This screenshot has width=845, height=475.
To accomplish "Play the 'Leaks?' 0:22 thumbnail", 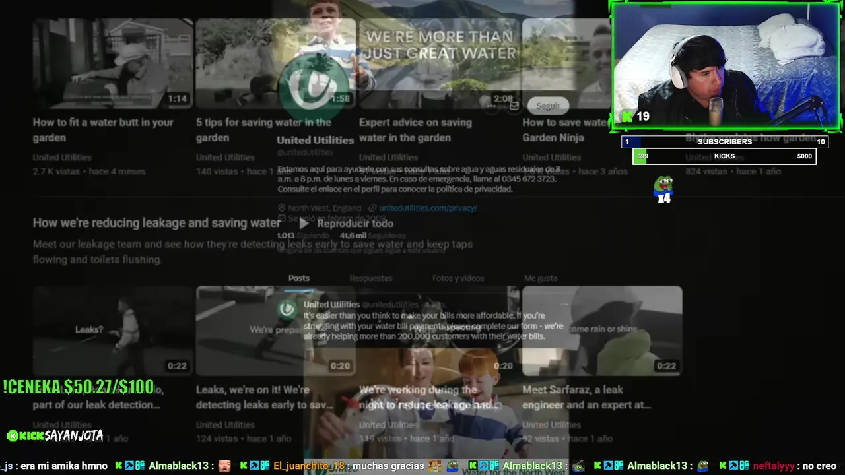I will point(113,331).
